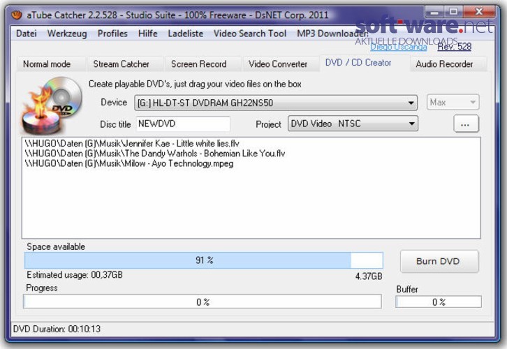Screen dimensions: 507x349
Task: Open the Max speed dropdown
Action: [453, 103]
